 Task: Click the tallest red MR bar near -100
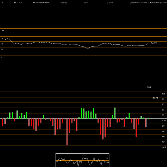click(67, 132)
